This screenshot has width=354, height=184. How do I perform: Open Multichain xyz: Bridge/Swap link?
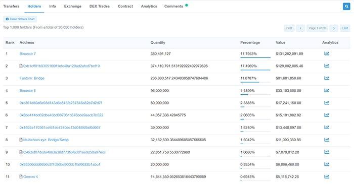point(46,140)
